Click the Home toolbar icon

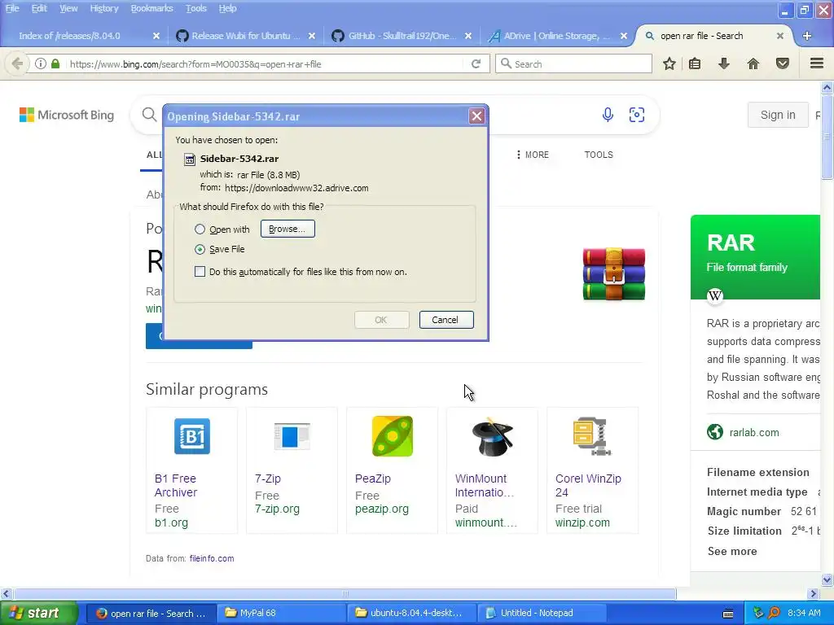753,63
